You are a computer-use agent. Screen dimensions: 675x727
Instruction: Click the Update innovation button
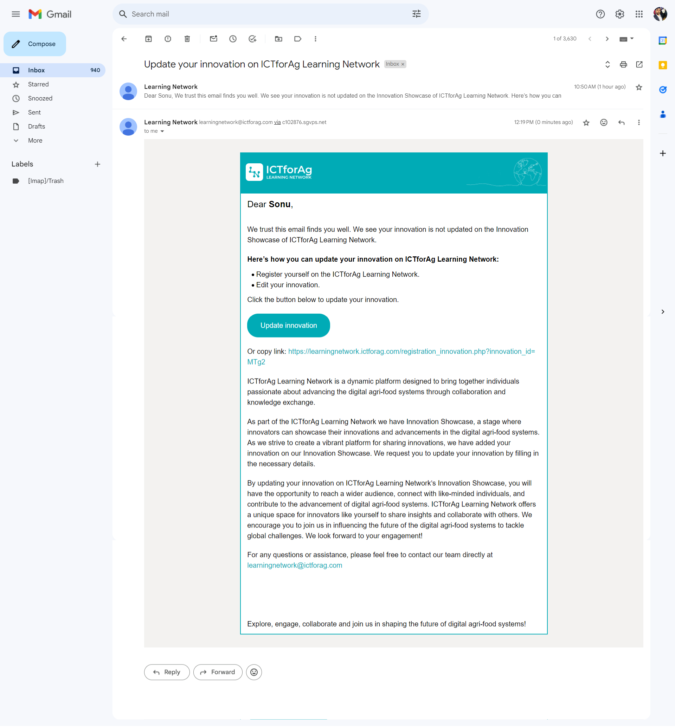pos(289,326)
